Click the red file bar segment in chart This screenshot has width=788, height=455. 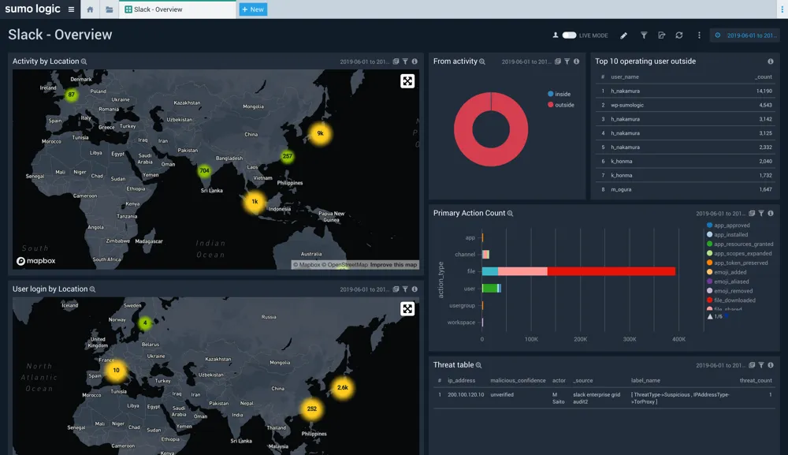(x=611, y=271)
